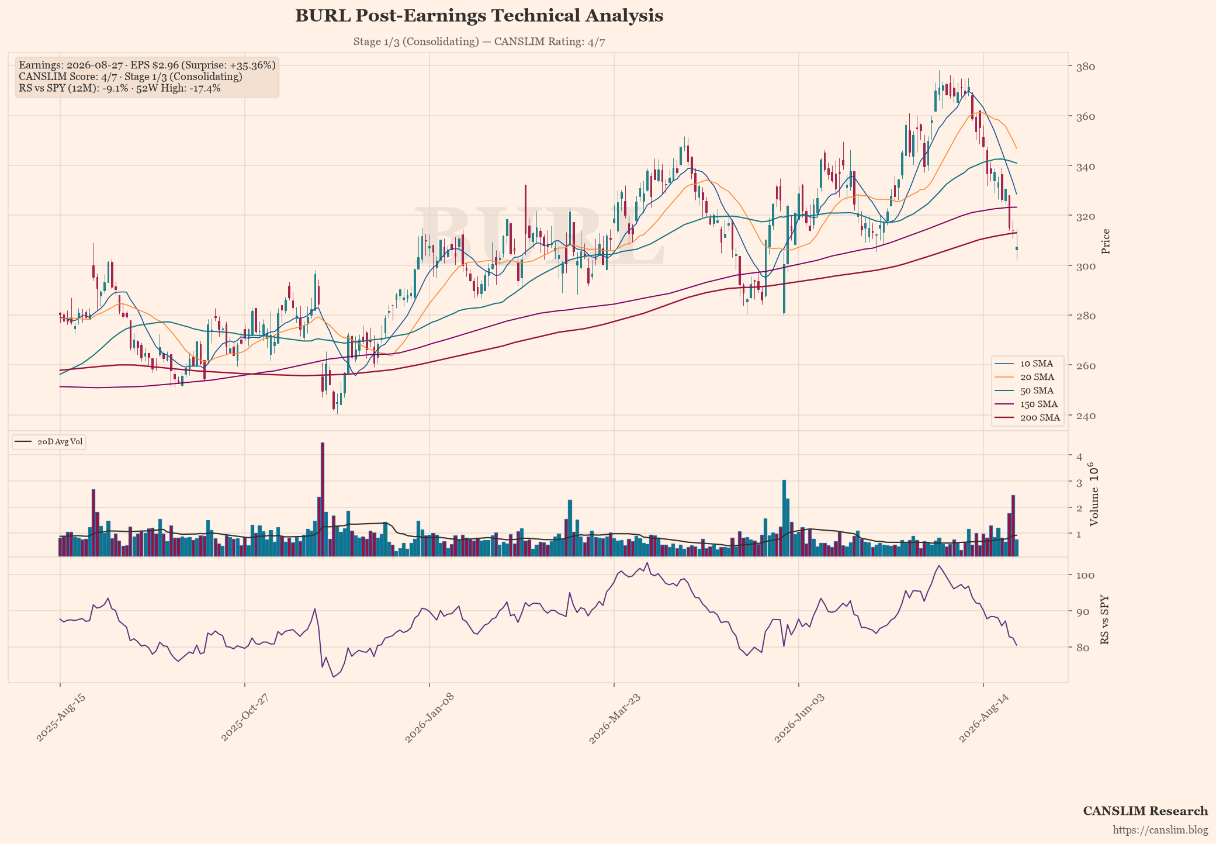This screenshot has width=1216, height=844.
Task: Click the 'RS vs SPY' axis label
Action: pyautogui.click(x=1104, y=620)
